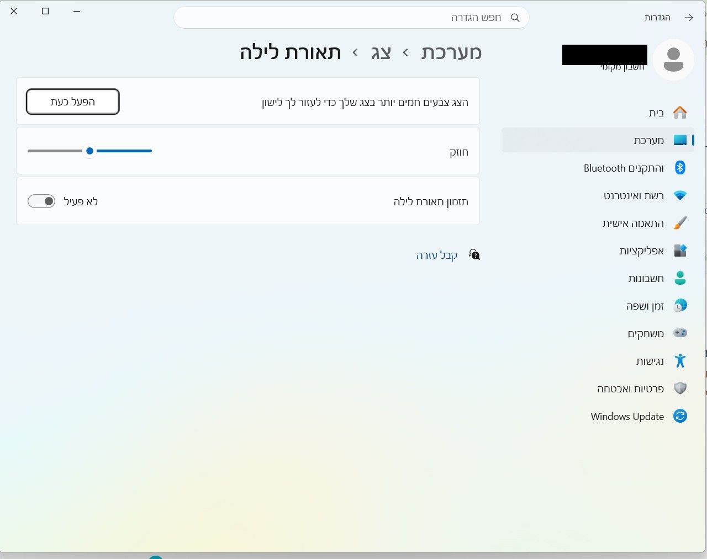Open the קבל עזרה help link
The width and height of the screenshot is (707, 559).
437,255
